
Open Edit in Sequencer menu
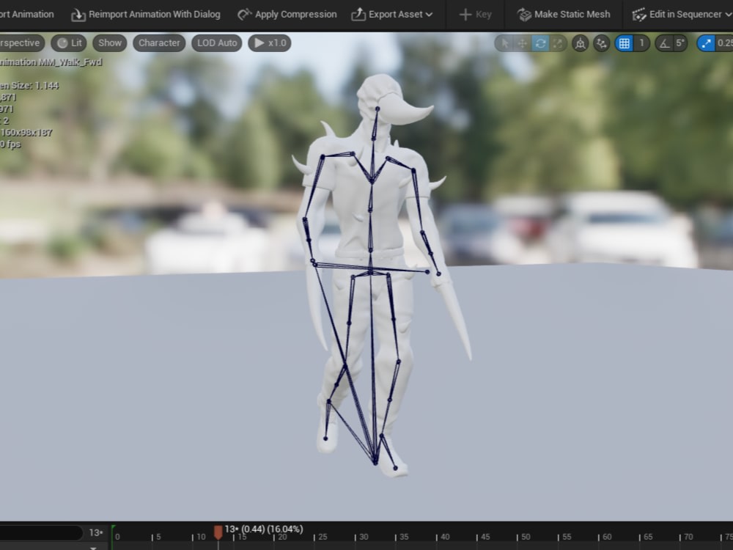point(681,15)
